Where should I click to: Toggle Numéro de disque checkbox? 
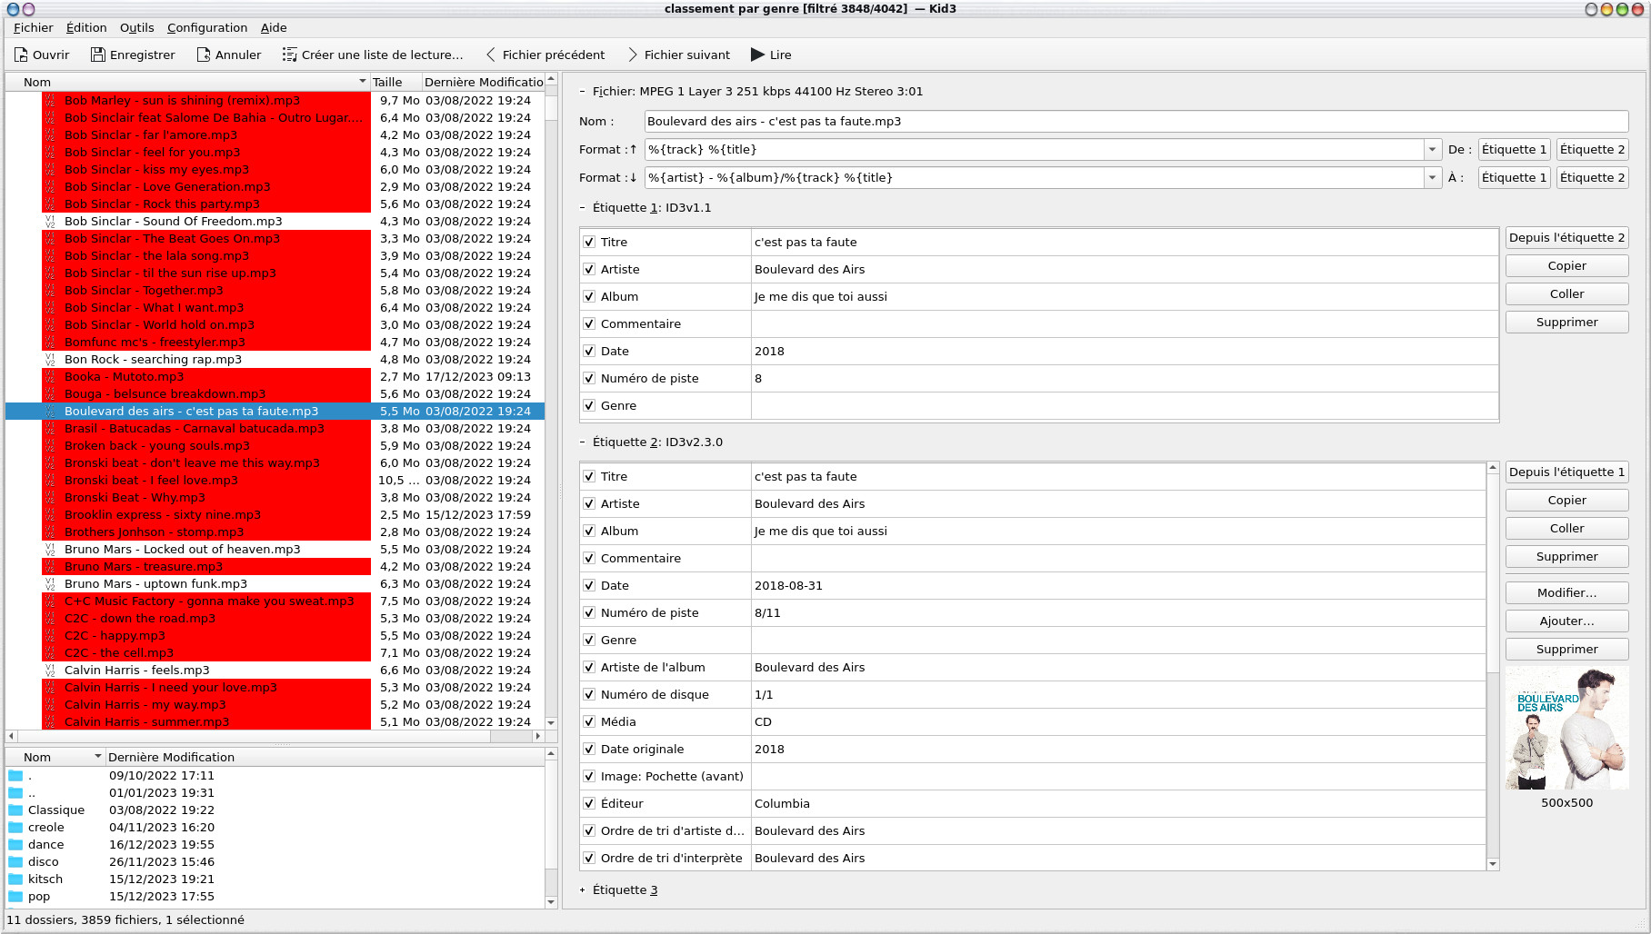point(589,694)
